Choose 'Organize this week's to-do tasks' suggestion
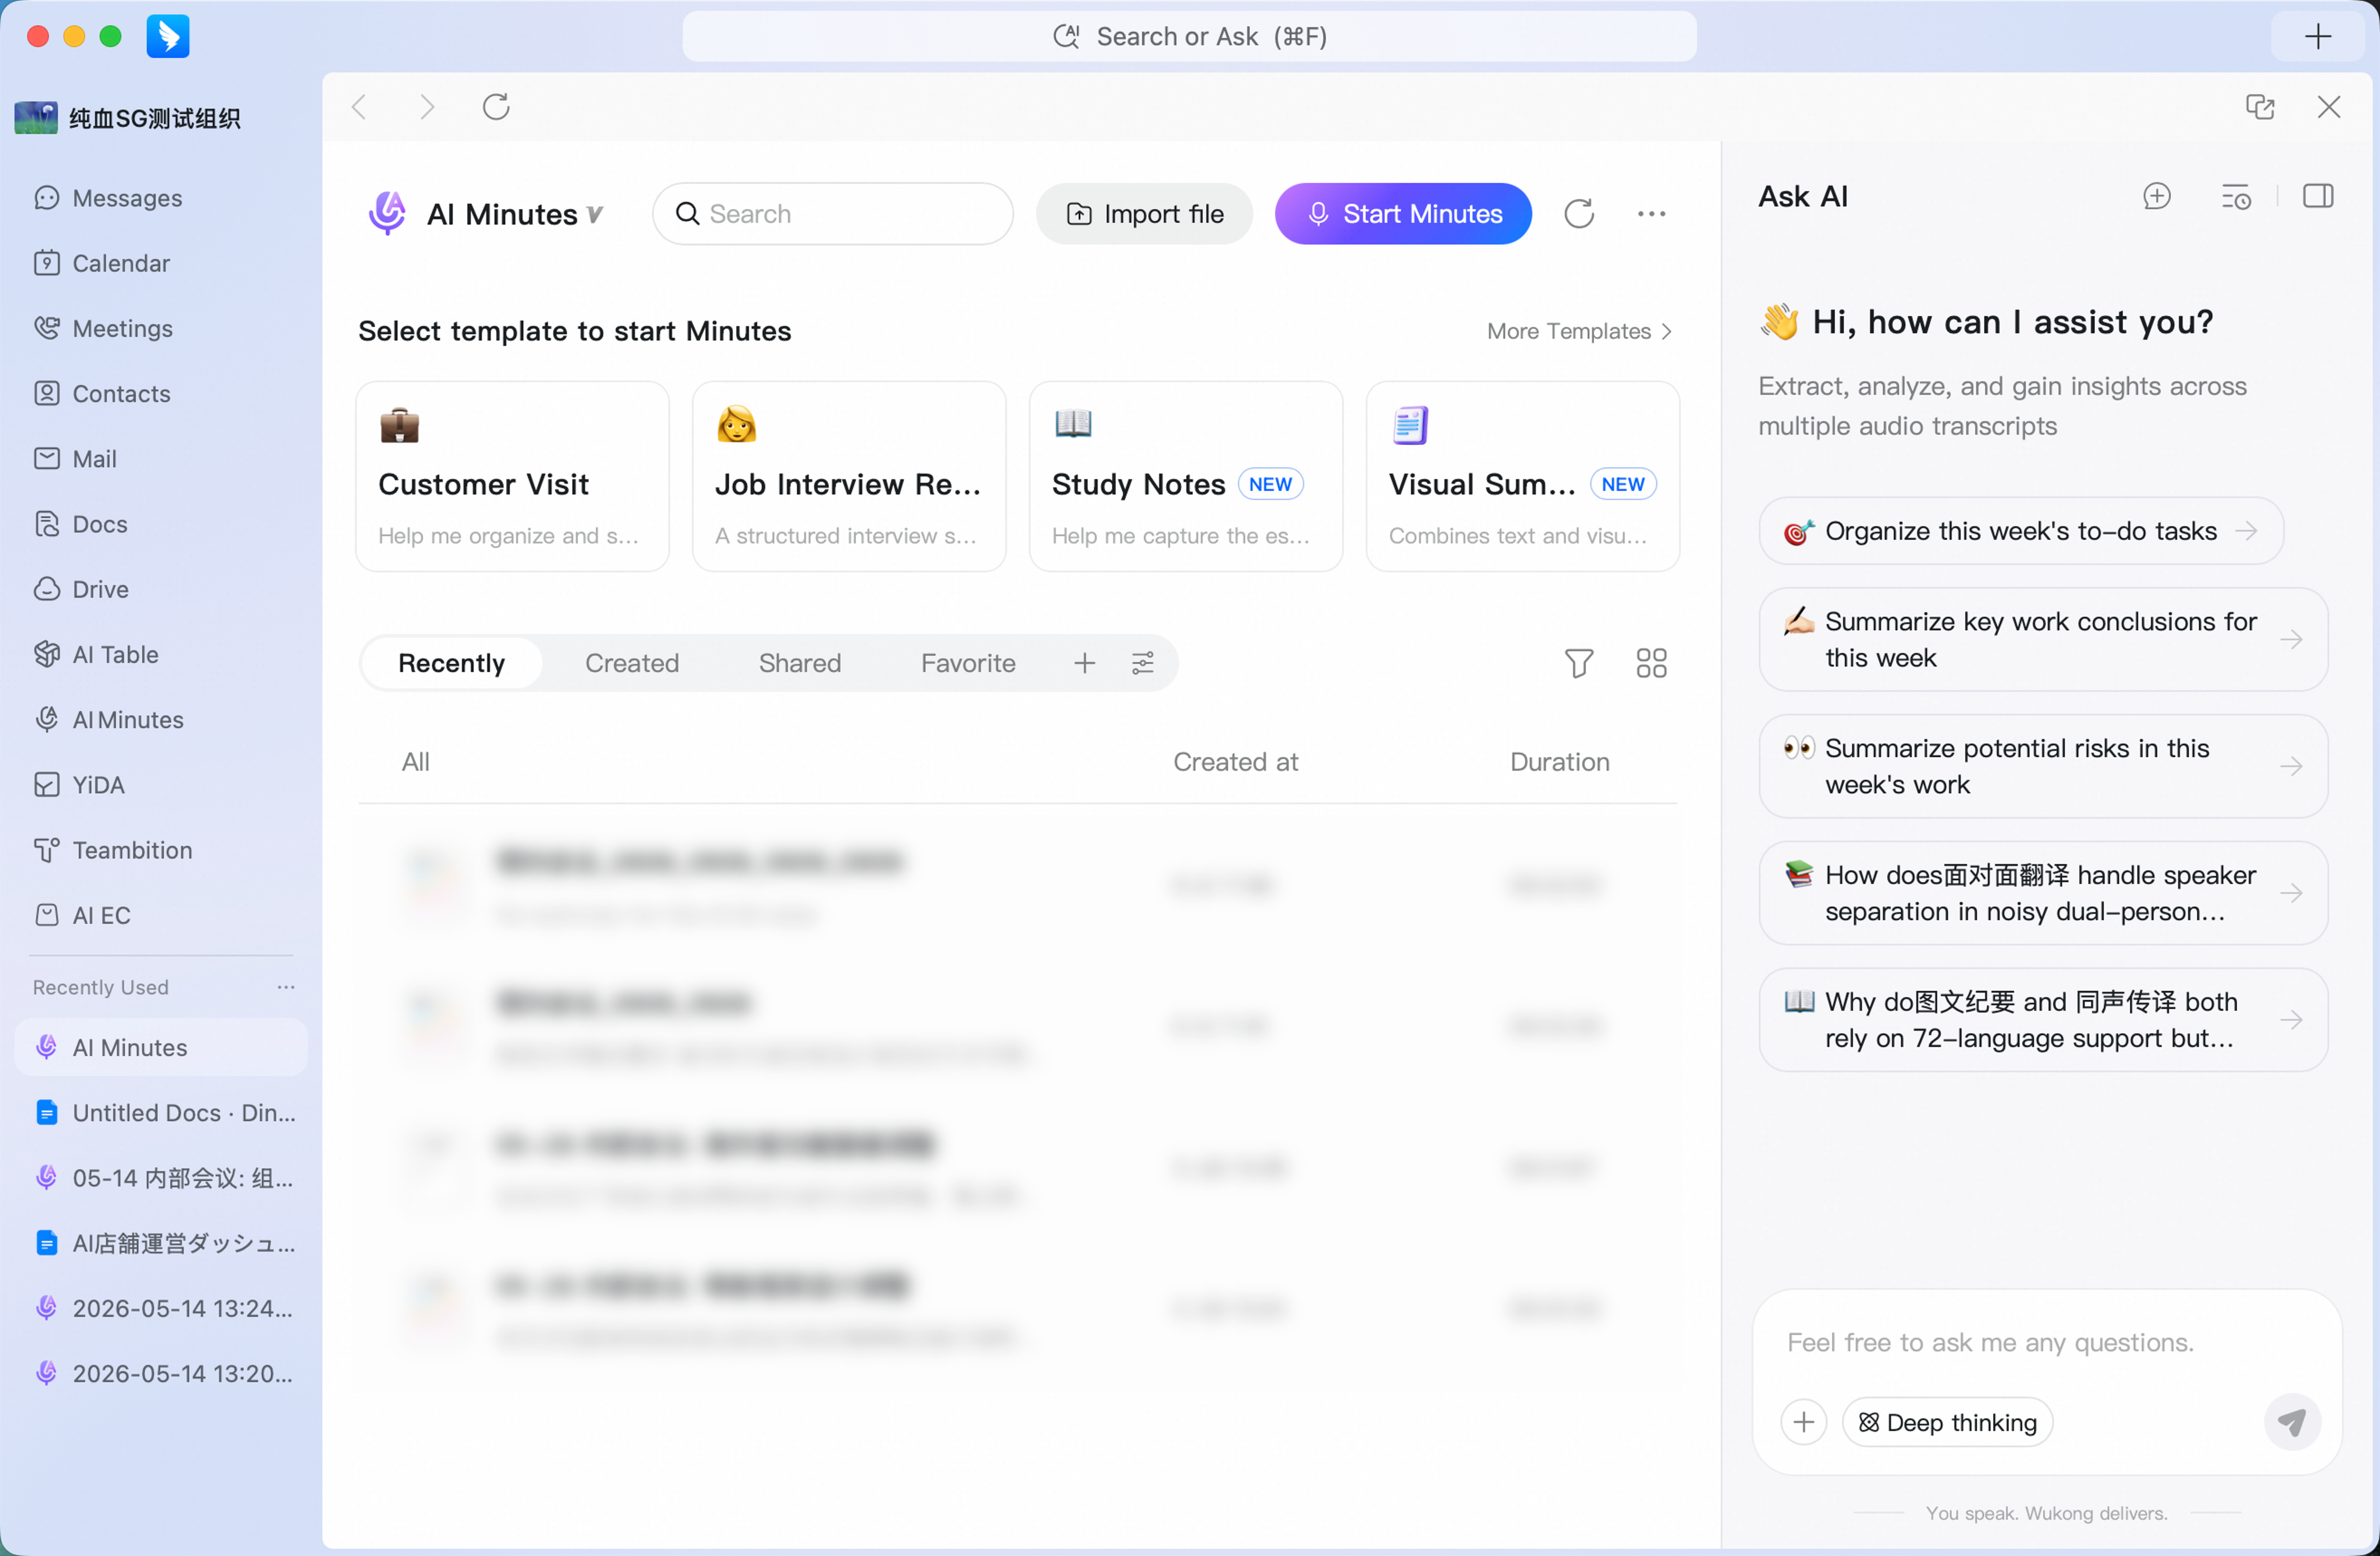The height and width of the screenshot is (1556, 2380). tap(2020, 531)
